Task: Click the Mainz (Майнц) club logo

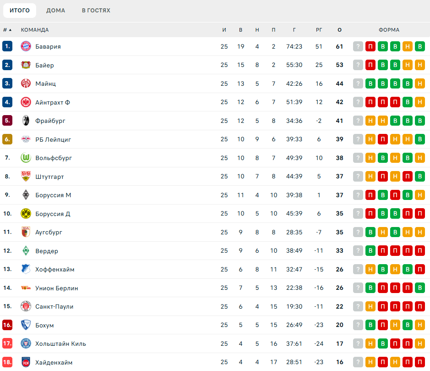Action: [26, 83]
